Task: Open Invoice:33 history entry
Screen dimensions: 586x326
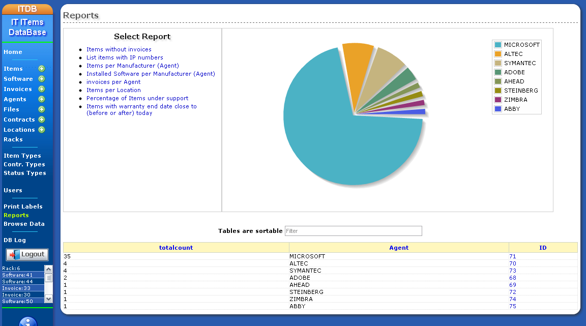Action: [x=16, y=288]
